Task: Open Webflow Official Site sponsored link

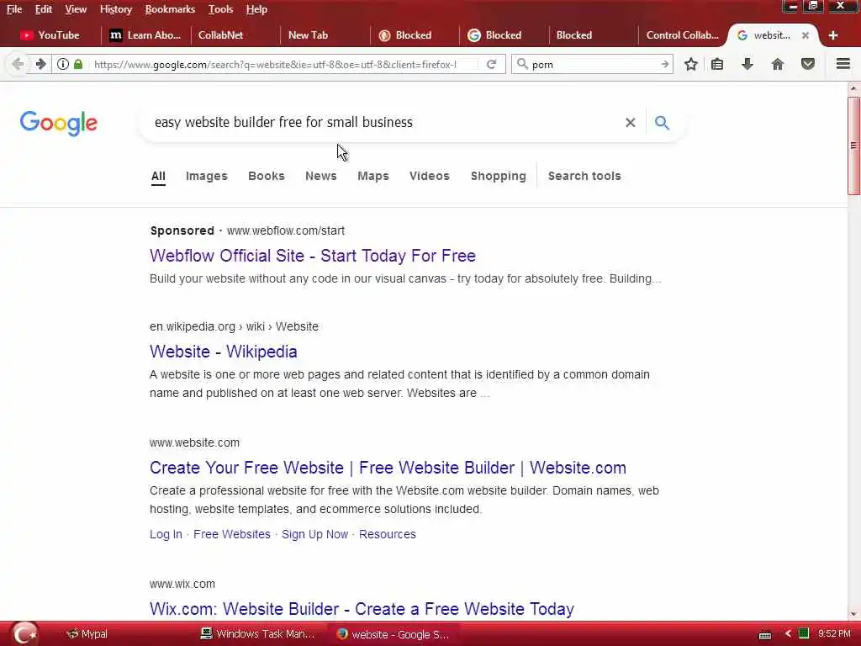Action: [x=313, y=256]
